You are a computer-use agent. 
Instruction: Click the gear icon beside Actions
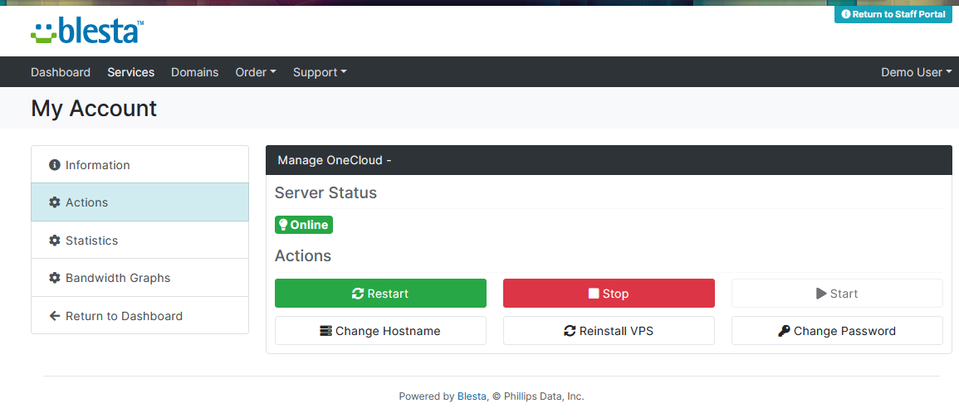[x=55, y=202]
